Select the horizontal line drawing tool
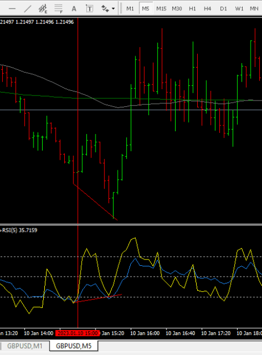 [x=12, y=9]
